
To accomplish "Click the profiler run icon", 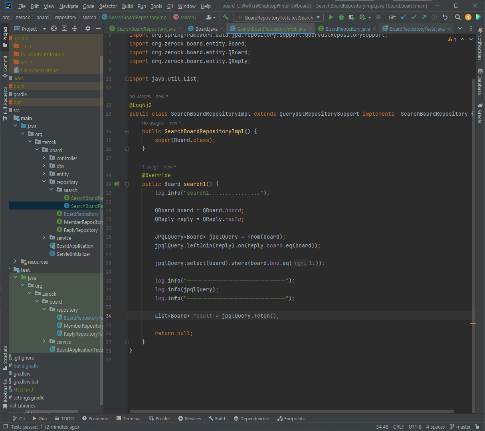I will point(362,17).
